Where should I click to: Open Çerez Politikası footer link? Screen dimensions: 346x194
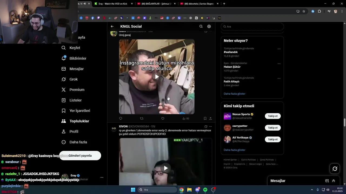(267, 160)
